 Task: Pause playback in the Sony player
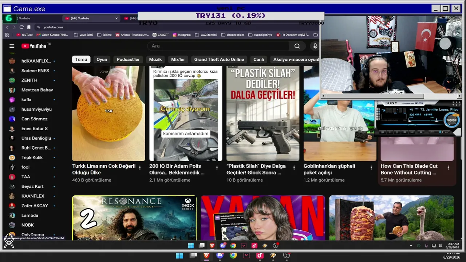coord(396,132)
